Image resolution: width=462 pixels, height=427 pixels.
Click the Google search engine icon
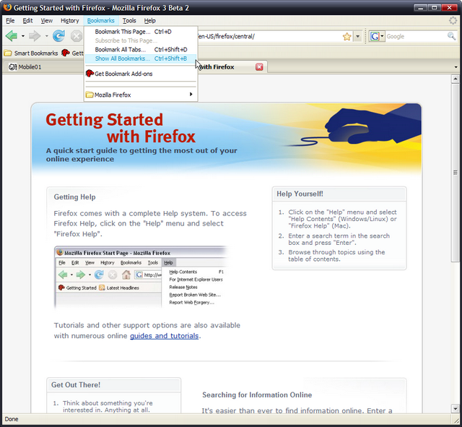(375, 37)
